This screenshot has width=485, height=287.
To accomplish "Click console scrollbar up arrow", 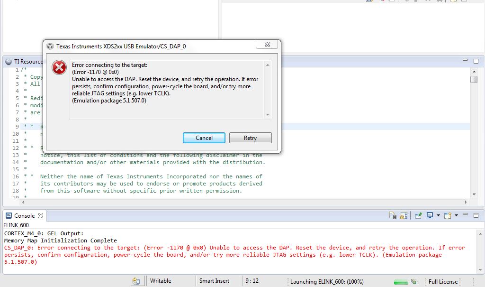I will tap(480, 234).
